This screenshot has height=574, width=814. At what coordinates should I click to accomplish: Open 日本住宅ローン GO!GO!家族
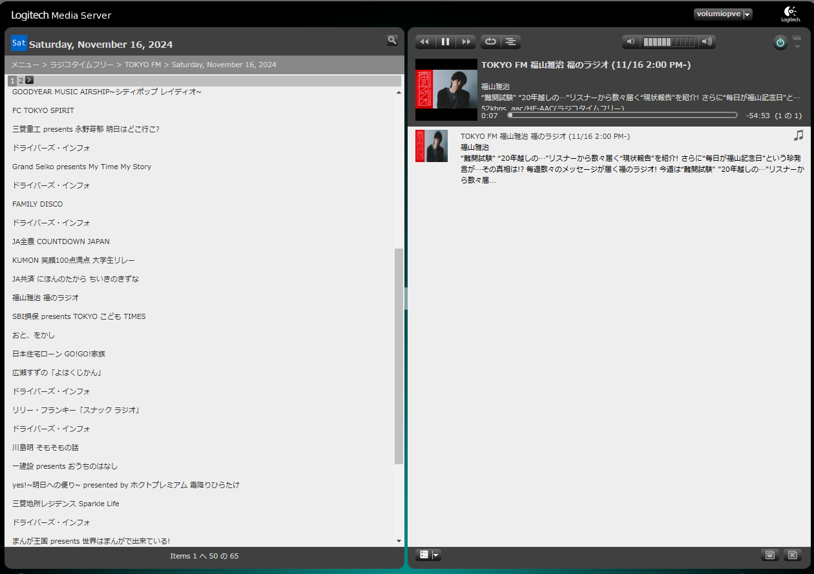pos(59,354)
